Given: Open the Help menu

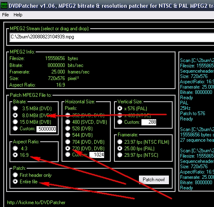Looking at the screenshot, I should point(18,15).
